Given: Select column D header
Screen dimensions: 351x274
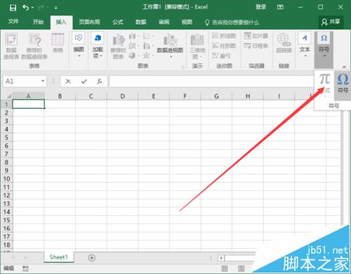Looking at the screenshot, I should pos(122,96).
